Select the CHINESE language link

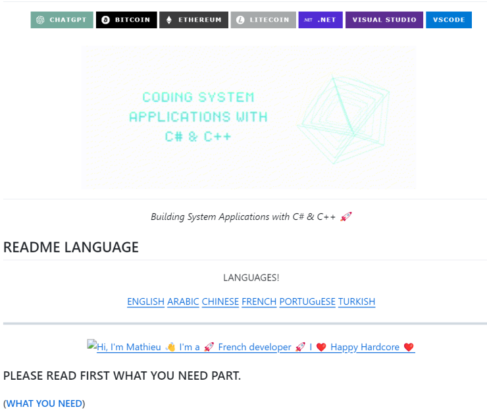220,301
